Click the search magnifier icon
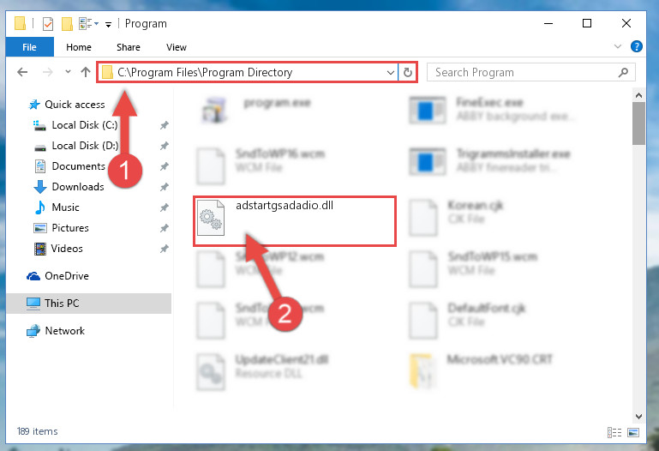Image resolution: width=659 pixels, height=451 pixels. 623,72
